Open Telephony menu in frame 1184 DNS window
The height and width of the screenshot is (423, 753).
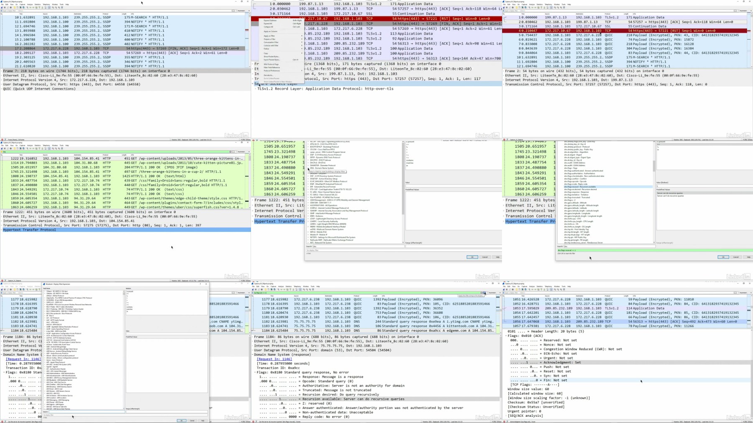[297, 287]
